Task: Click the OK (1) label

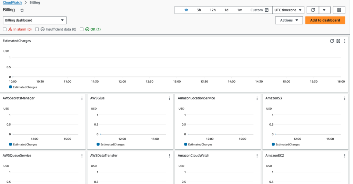Action: pyautogui.click(x=95, y=29)
